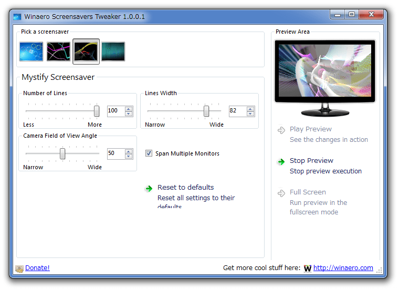Click the 'Mystify Screensaver' heading
The height and width of the screenshot is (289, 399).
click(x=58, y=77)
